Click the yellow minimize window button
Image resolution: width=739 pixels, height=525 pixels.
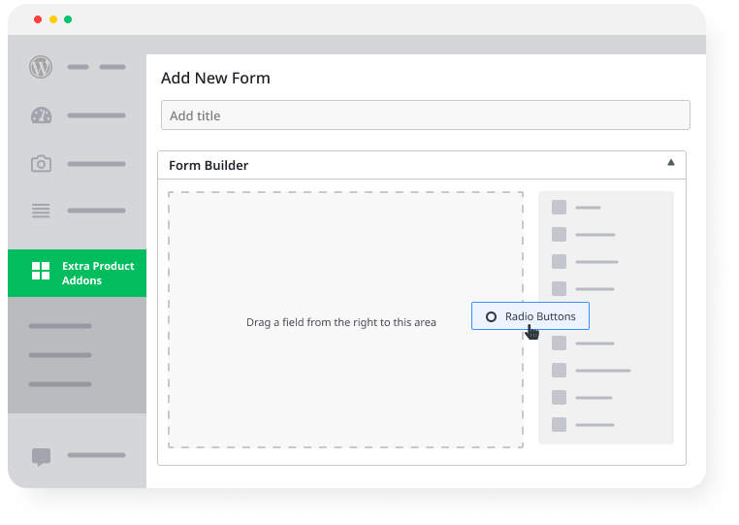53,19
